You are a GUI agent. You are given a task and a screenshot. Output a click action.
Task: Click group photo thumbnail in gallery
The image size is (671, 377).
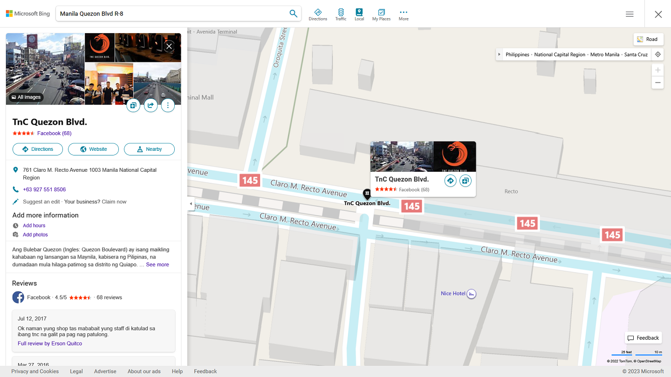click(109, 84)
